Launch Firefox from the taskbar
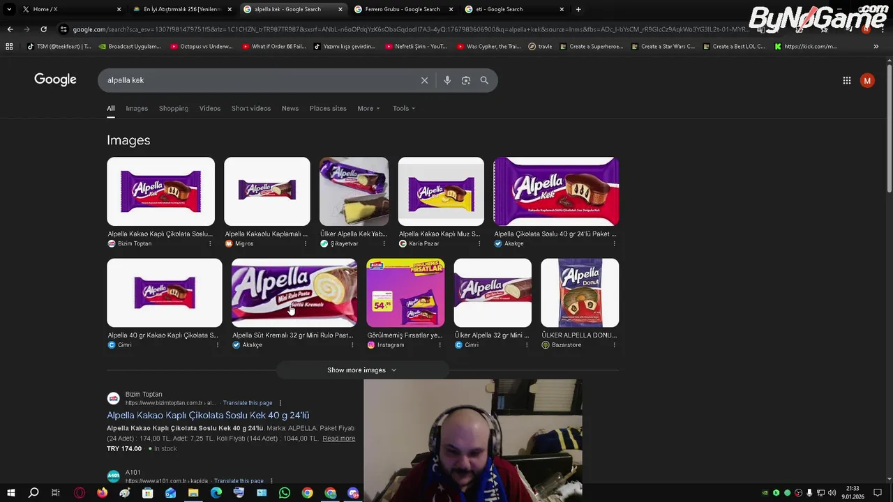 click(102, 493)
